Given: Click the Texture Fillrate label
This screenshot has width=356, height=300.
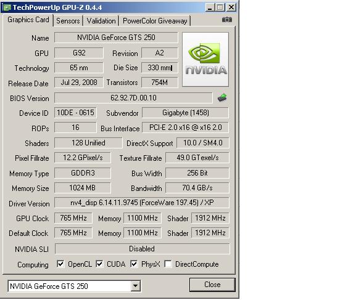Looking at the screenshot, I should click(141, 158).
